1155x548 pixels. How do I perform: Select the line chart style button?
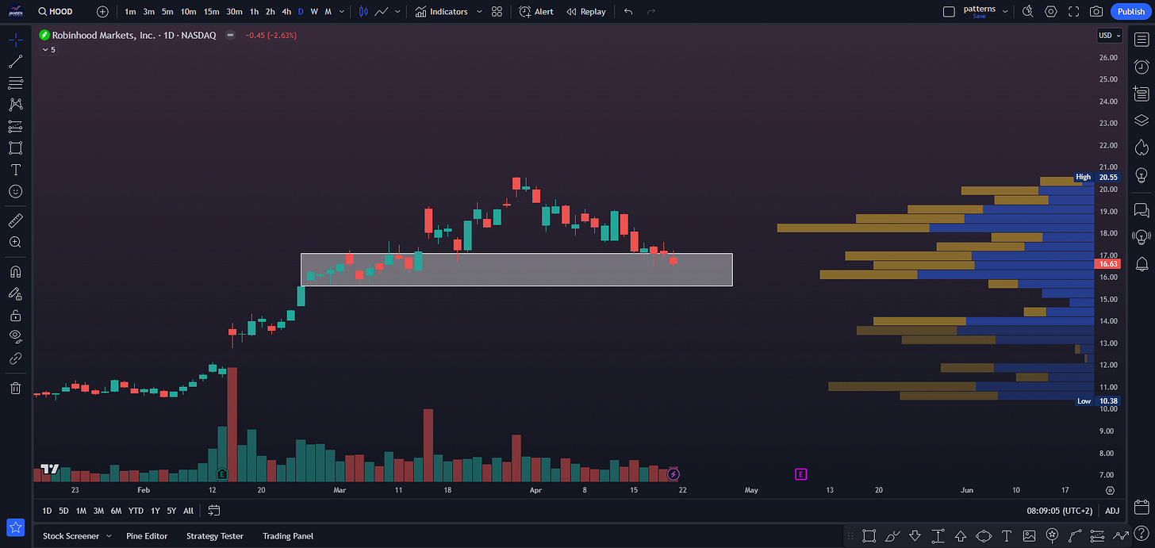tap(382, 12)
